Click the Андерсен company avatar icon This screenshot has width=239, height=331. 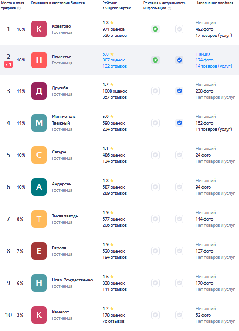[x=39, y=187]
